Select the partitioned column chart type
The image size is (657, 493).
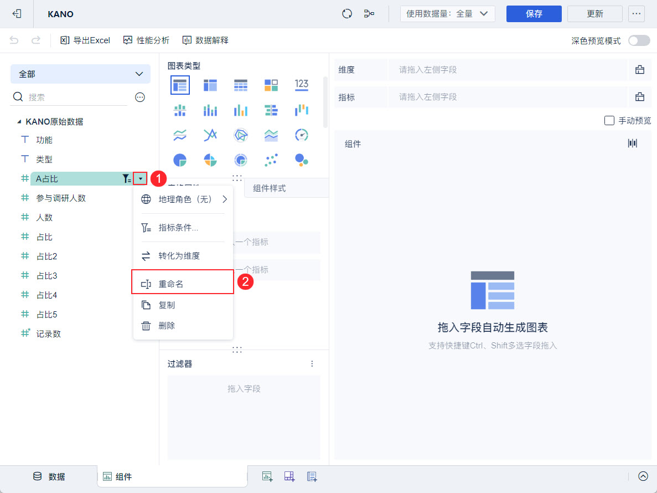[180, 110]
